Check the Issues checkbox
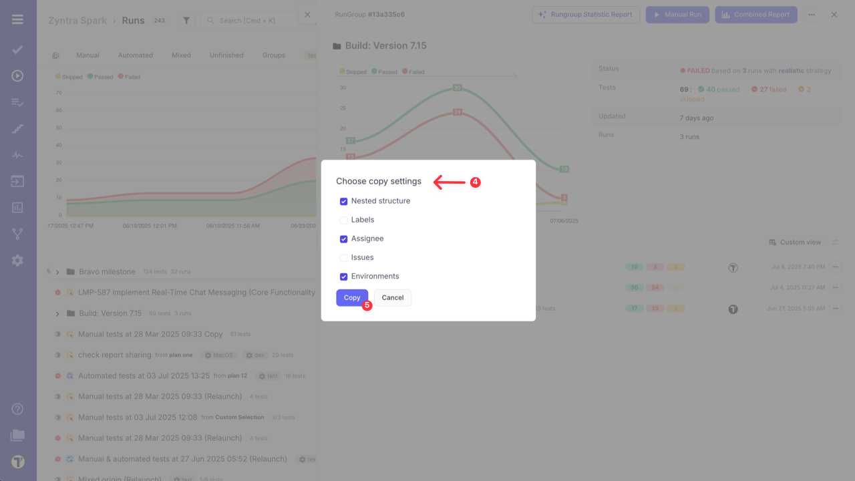This screenshot has height=481, width=855. coord(343,257)
